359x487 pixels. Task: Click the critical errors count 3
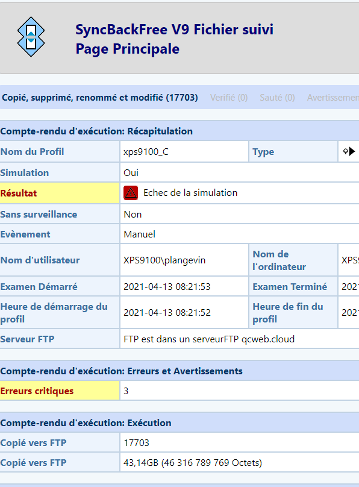pyautogui.click(x=126, y=391)
